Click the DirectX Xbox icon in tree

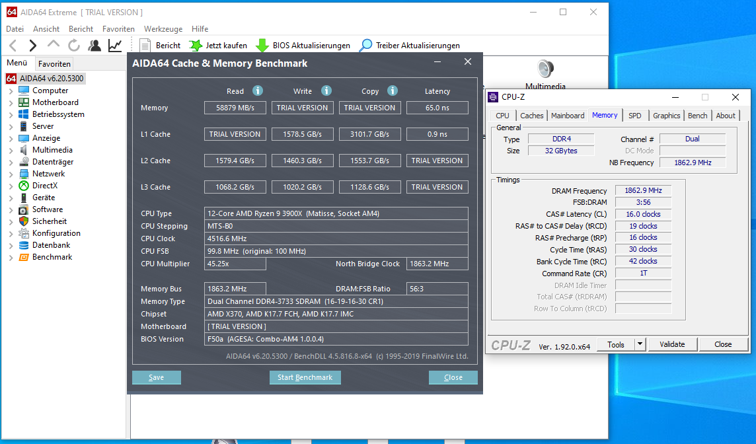[x=24, y=186]
